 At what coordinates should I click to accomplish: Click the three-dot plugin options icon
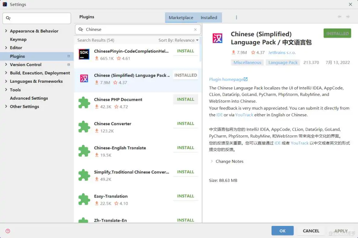click(x=236, y=18)
